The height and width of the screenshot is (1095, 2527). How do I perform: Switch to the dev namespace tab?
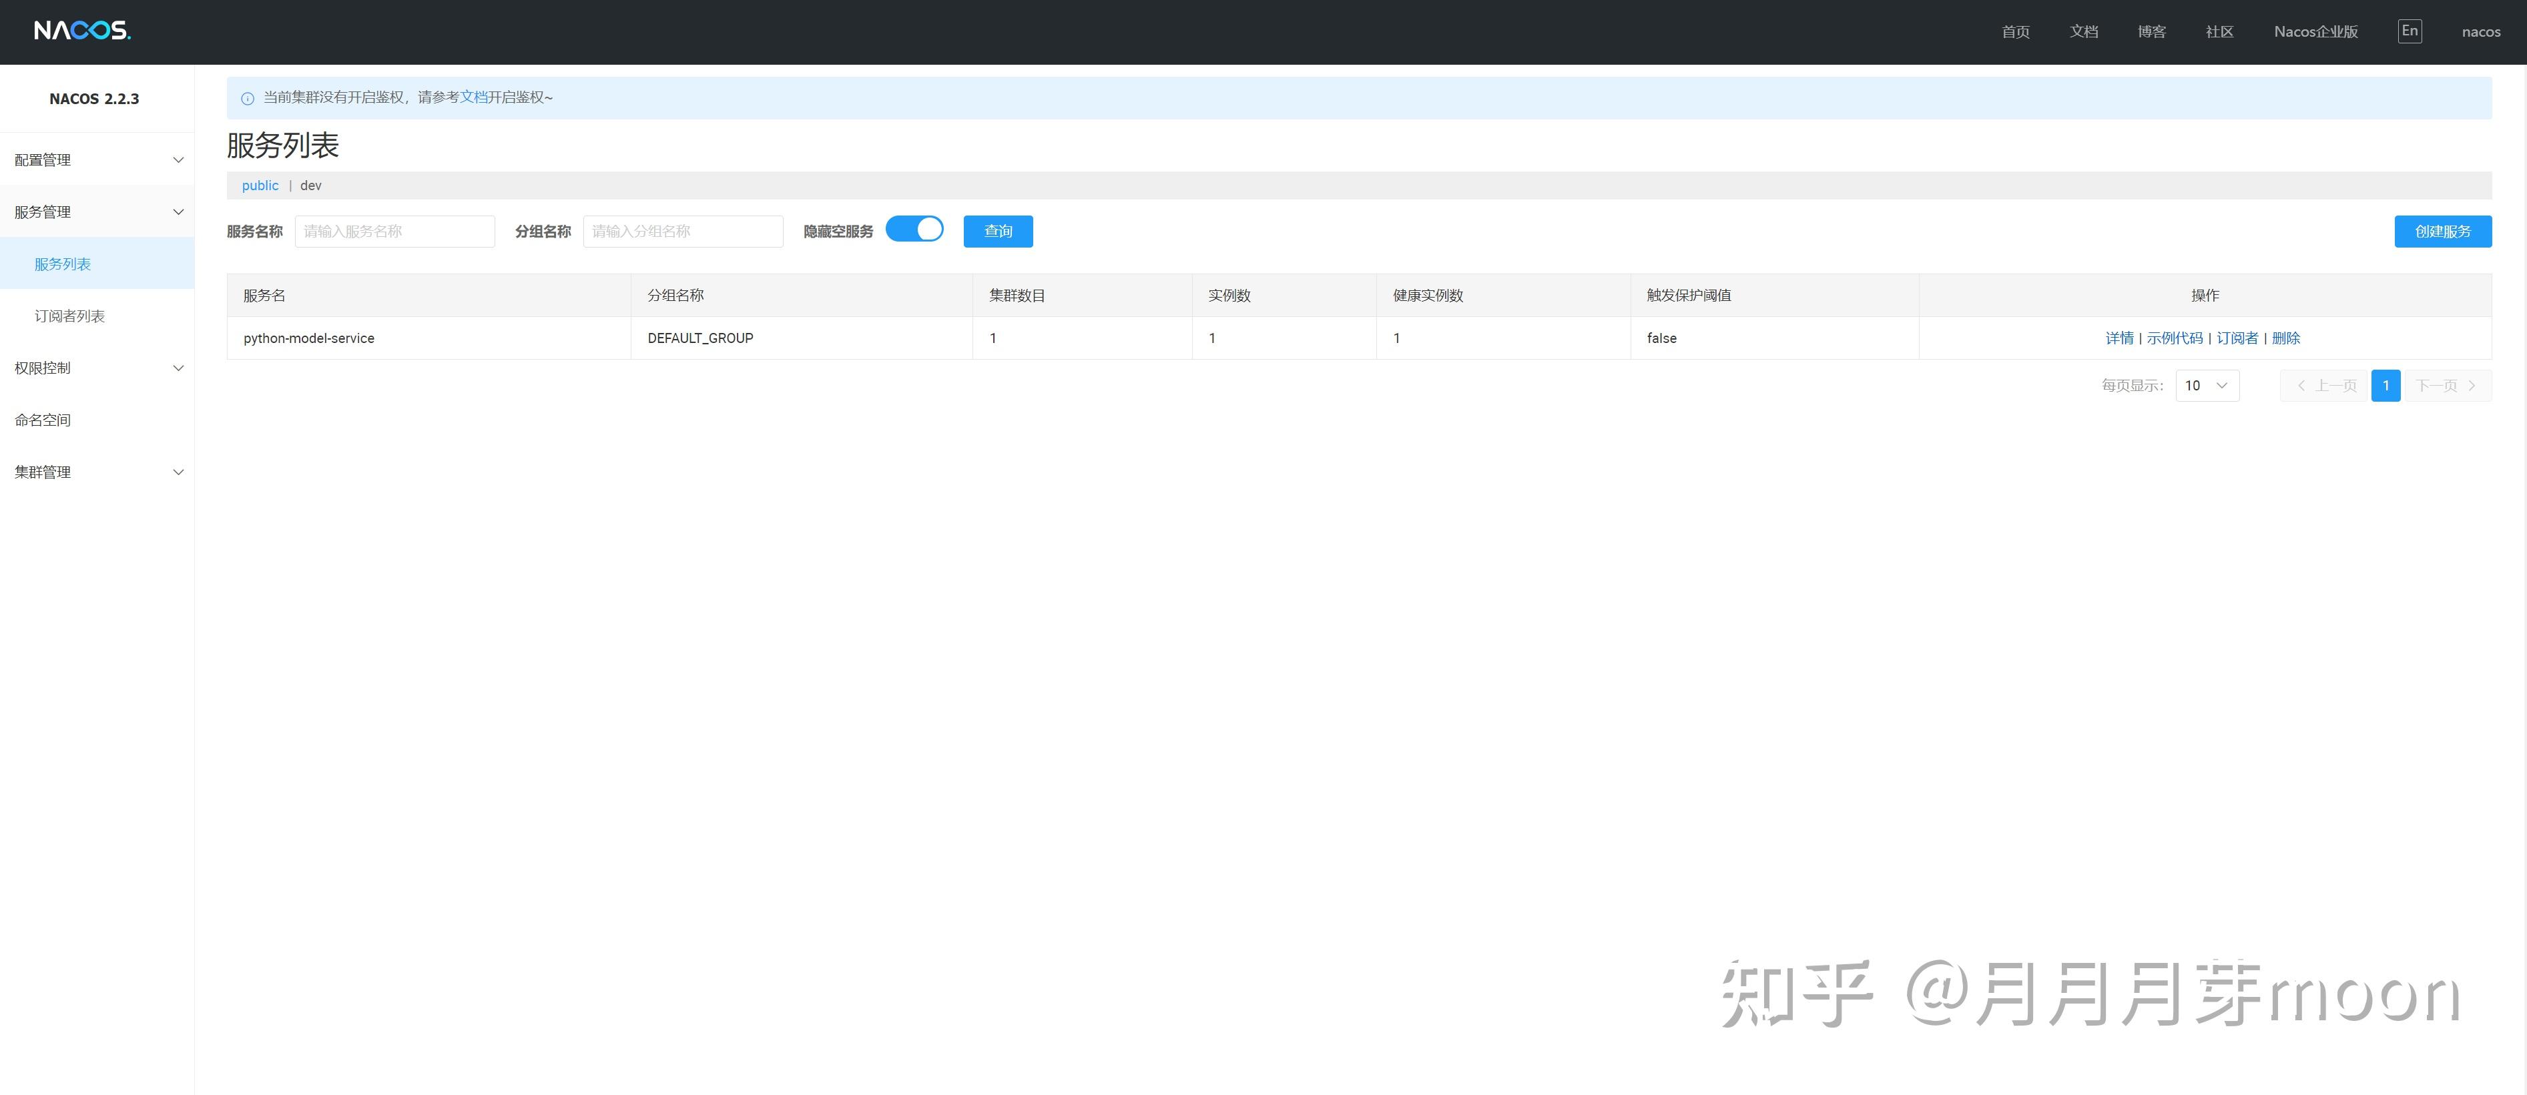(x=311, y=186)
